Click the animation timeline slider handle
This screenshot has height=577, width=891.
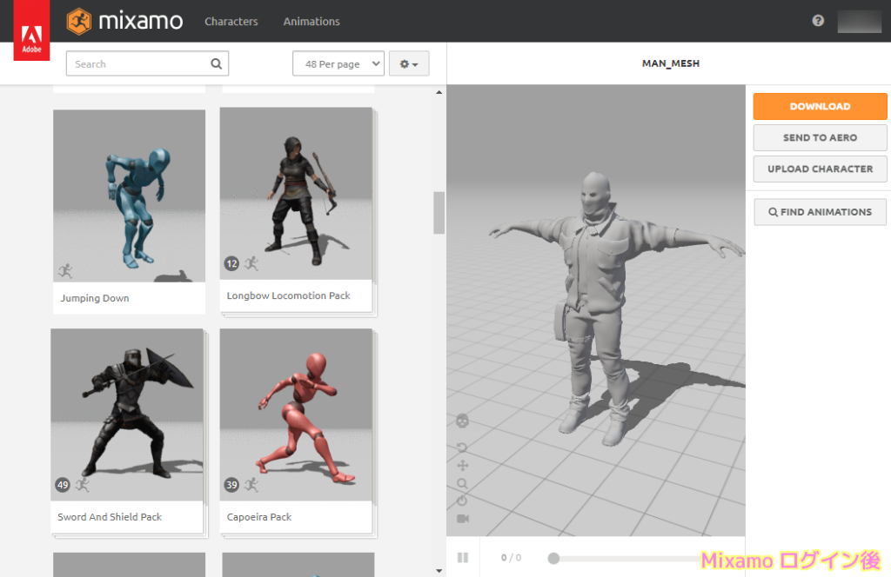tap(553, 560)
